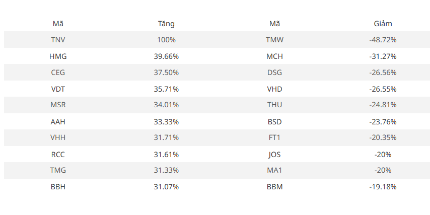Click the Giảm column header
Image resolution: width=430 pixels, height=215 pixels.
383,24
